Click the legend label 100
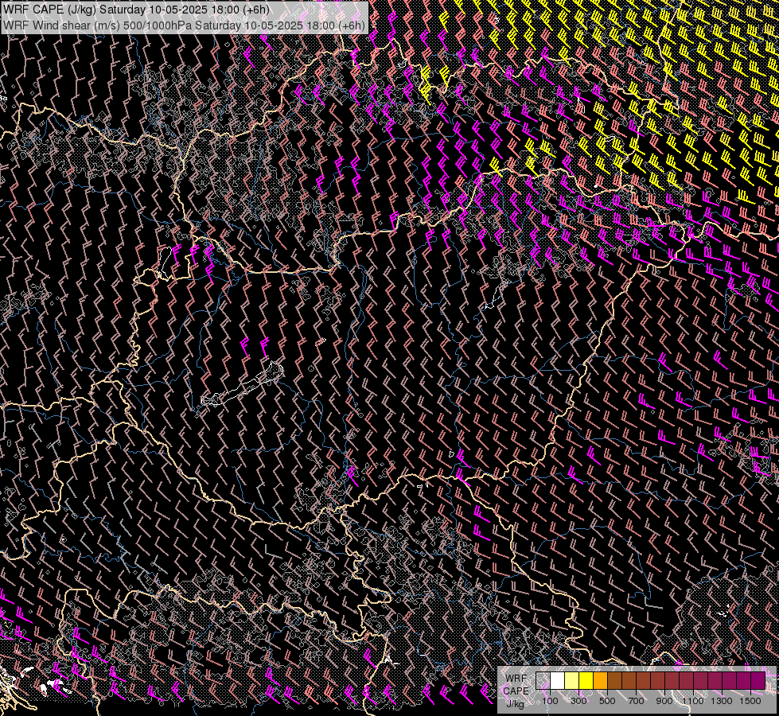 (550, 701)
